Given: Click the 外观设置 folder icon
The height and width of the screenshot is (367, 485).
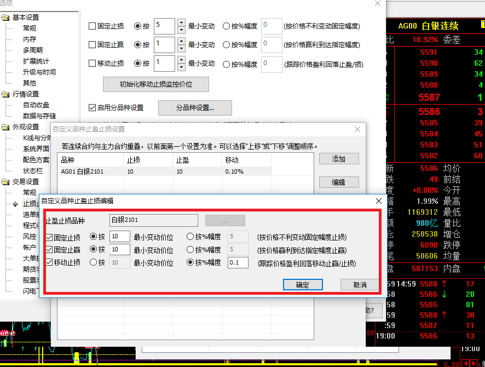Looking at the screenshot, I should click(5, 127).
